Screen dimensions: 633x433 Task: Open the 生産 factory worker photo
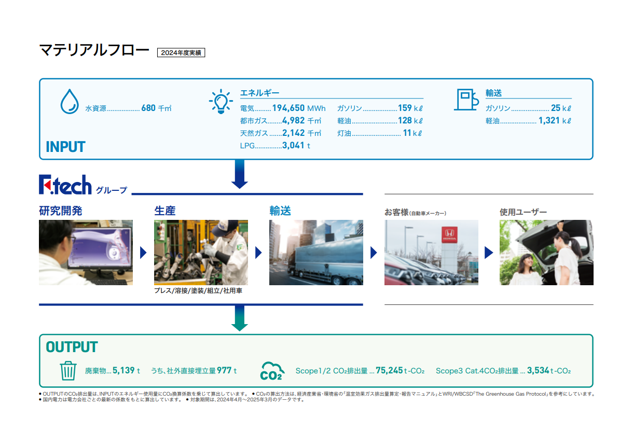201,253
